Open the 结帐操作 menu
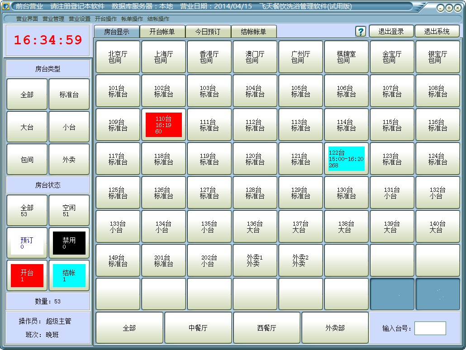Image resolution: width=466 pixels, height=350 pixels. (158, 19)
